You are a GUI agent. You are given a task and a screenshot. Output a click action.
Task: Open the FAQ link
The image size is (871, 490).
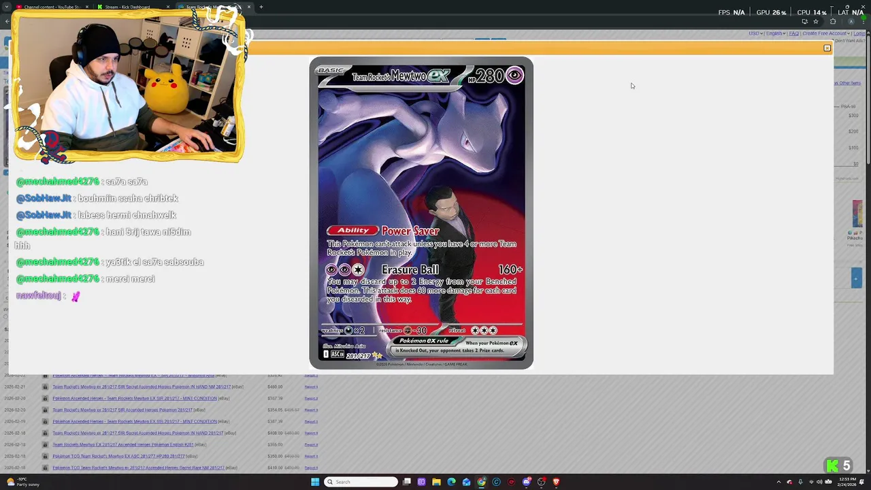pyautogui.click(x=794, y=33)
